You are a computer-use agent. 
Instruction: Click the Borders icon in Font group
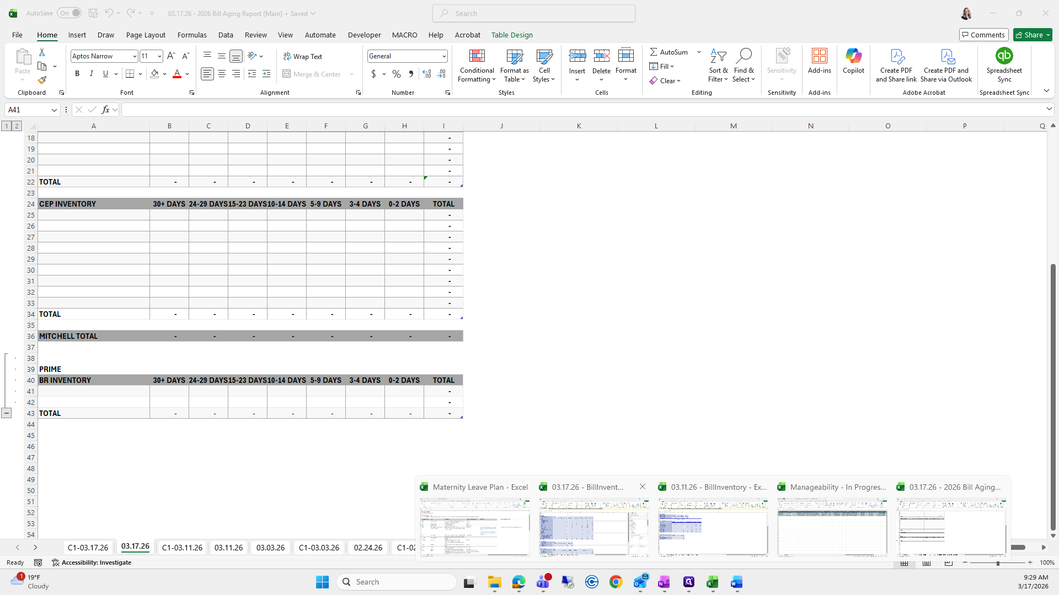(130, 74)
